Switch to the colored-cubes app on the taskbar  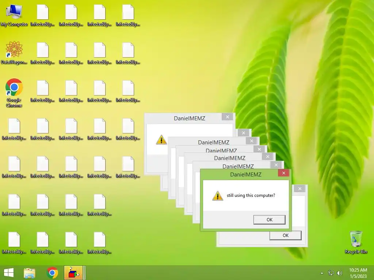[73, 273]
